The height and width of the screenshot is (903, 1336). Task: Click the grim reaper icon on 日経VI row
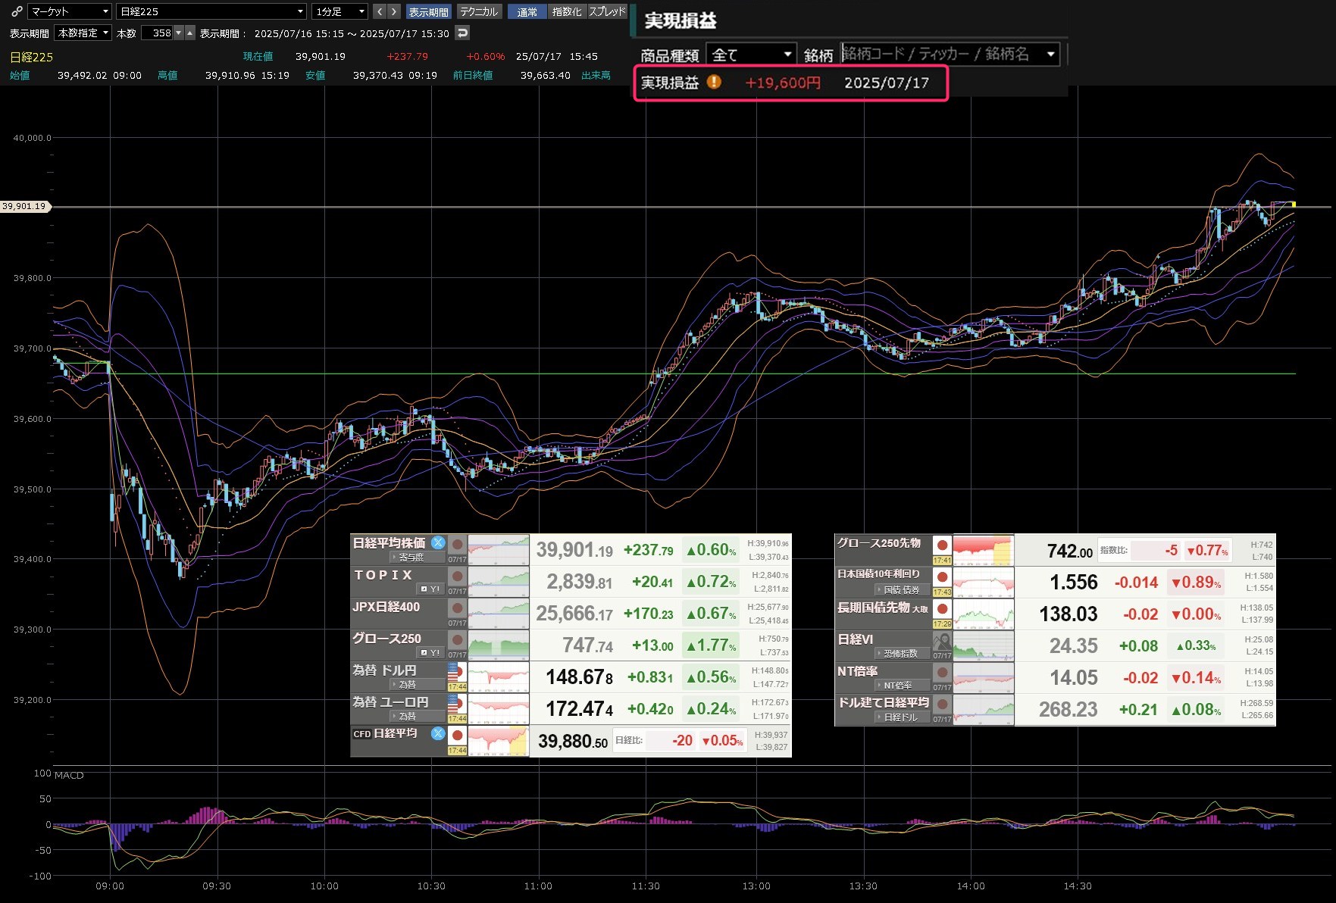point(942,642)
